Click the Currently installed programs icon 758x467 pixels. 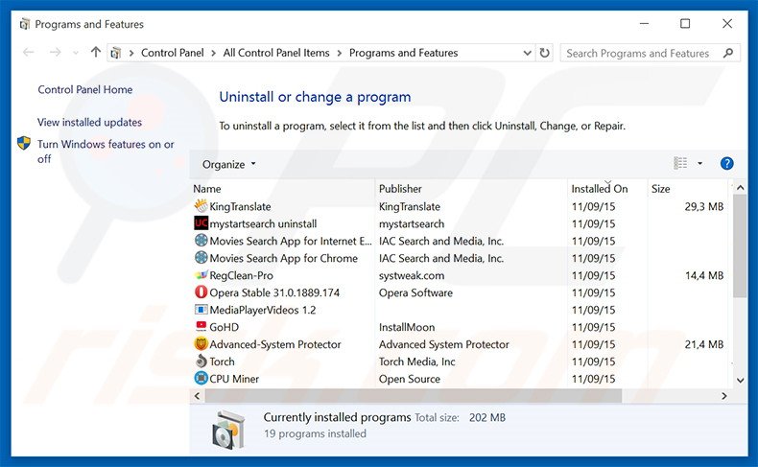(x=228, y=430)
